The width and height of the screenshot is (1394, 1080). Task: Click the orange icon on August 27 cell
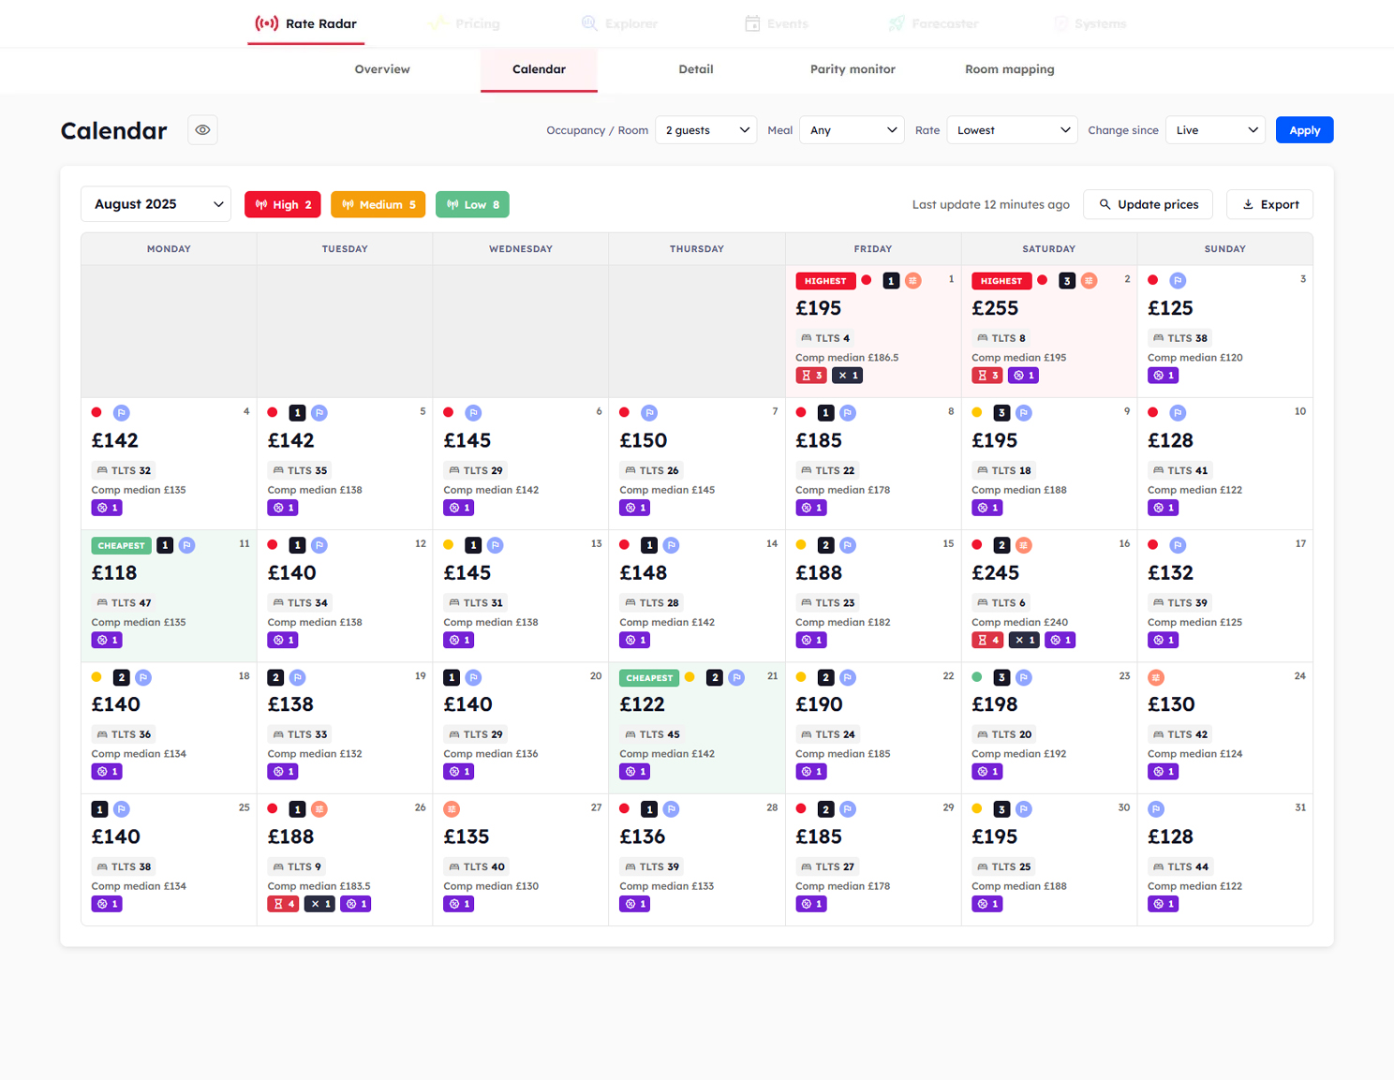(452, 809)
